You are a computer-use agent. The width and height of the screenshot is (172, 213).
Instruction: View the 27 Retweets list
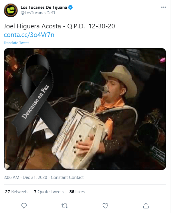(x=17, y=192)
